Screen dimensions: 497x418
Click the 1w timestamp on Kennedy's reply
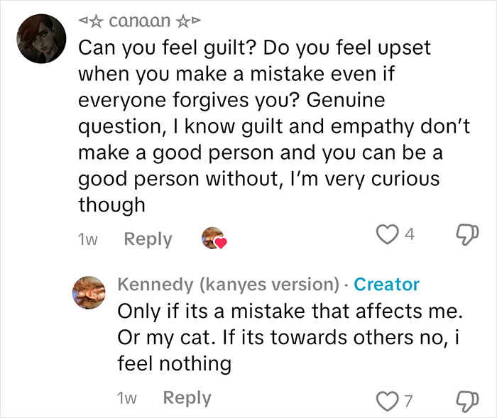click(126, 398)
